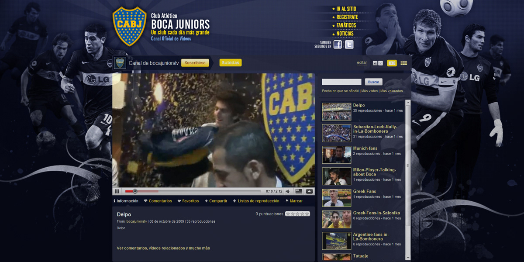
Task: Click the channel search input field
Action: (x=341, y=82)
